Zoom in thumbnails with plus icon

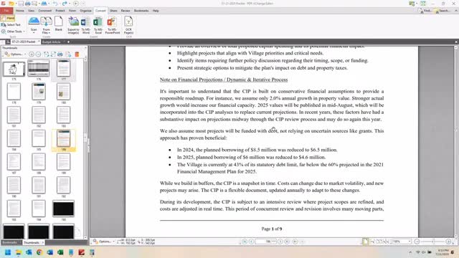pos(32,54)
